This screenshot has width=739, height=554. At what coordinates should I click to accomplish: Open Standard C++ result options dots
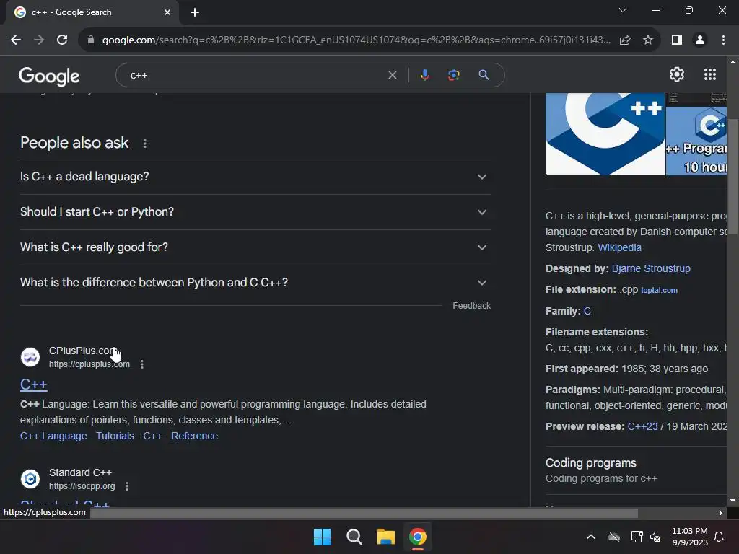coord(127,486)
